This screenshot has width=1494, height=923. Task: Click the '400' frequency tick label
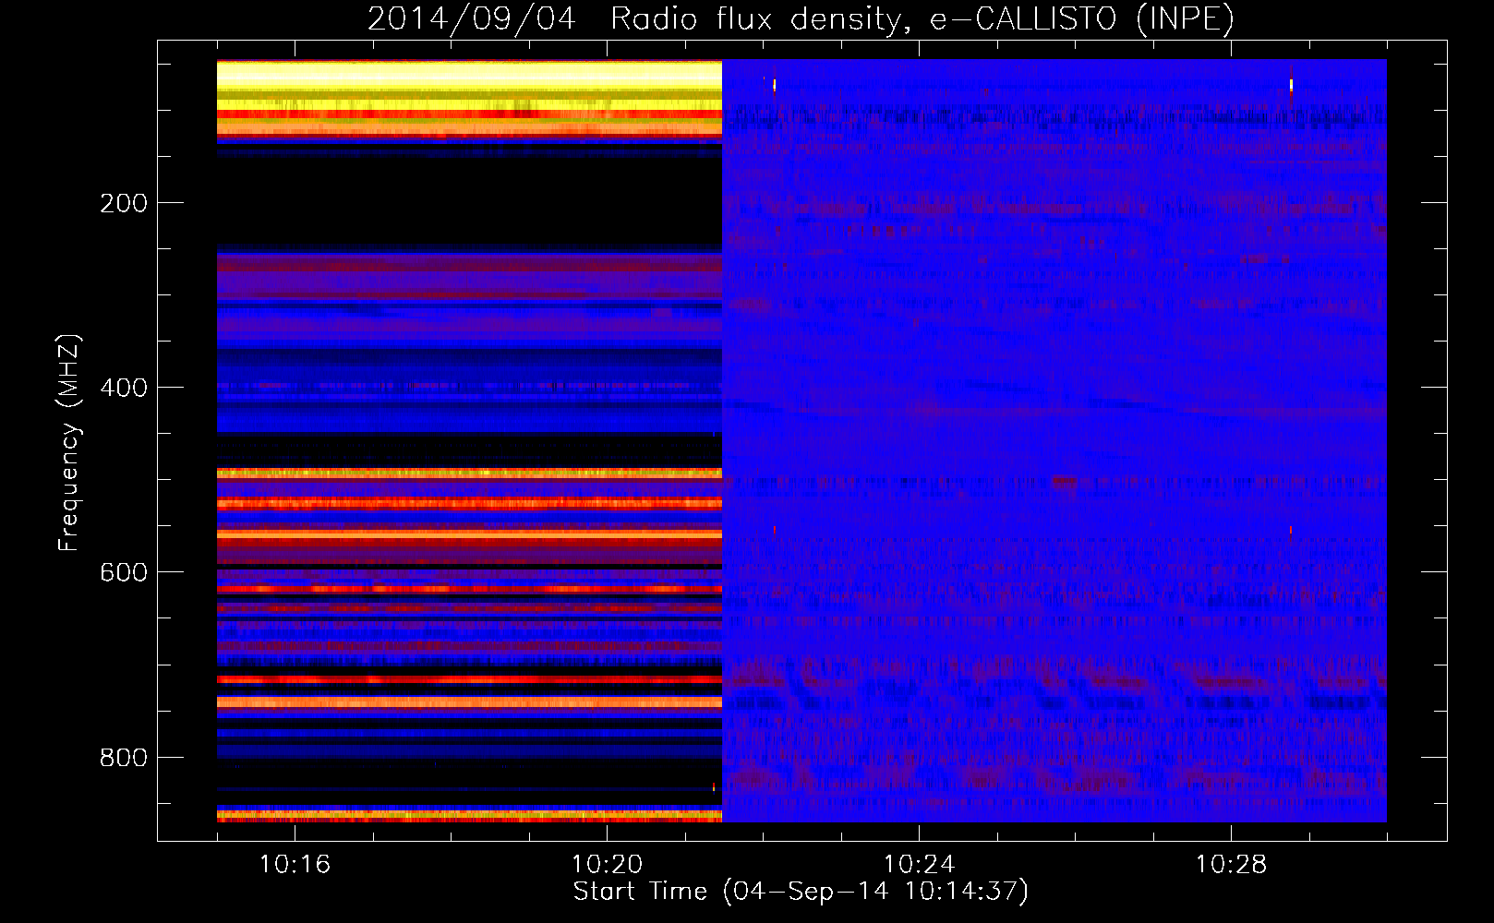coord(124,388)
